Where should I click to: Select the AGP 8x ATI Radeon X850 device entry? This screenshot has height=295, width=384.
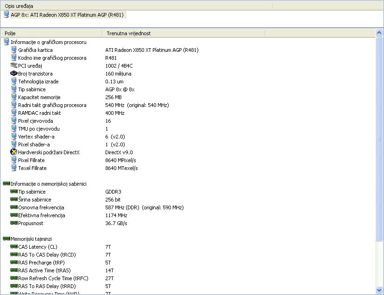67,15
